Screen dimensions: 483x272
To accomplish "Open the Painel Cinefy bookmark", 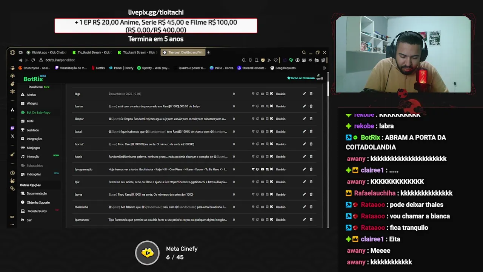I will (x=121, y=68).
